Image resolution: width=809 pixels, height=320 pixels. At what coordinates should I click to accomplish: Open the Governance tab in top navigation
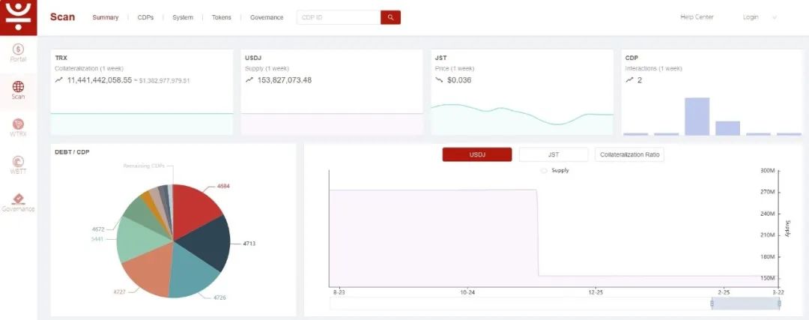coord(267,17)
